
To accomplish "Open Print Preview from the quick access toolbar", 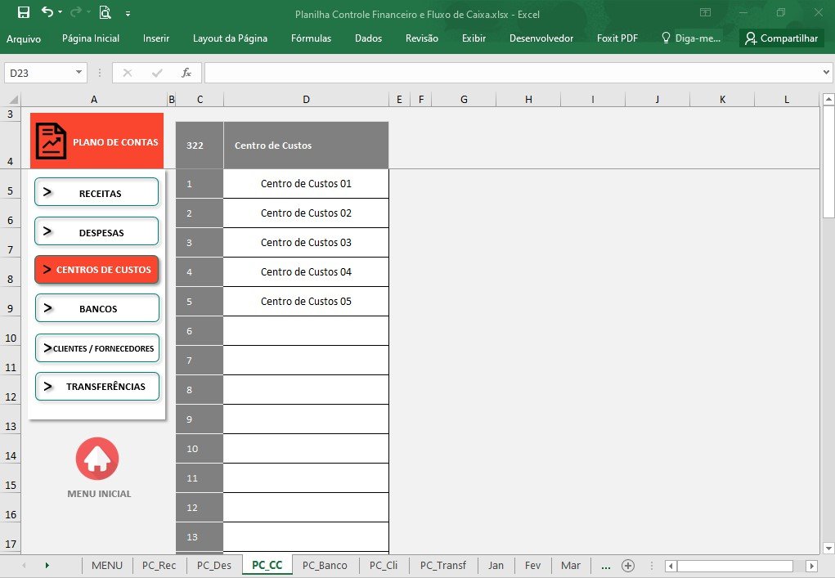I will pos(105,12).
